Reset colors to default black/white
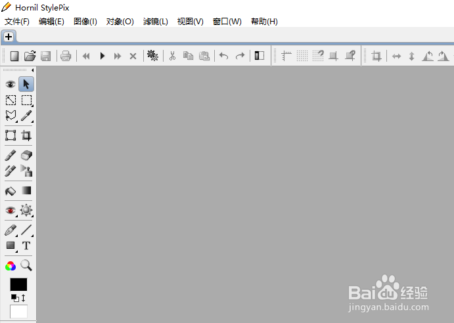The image size is (454, 323). click(14, 298)
